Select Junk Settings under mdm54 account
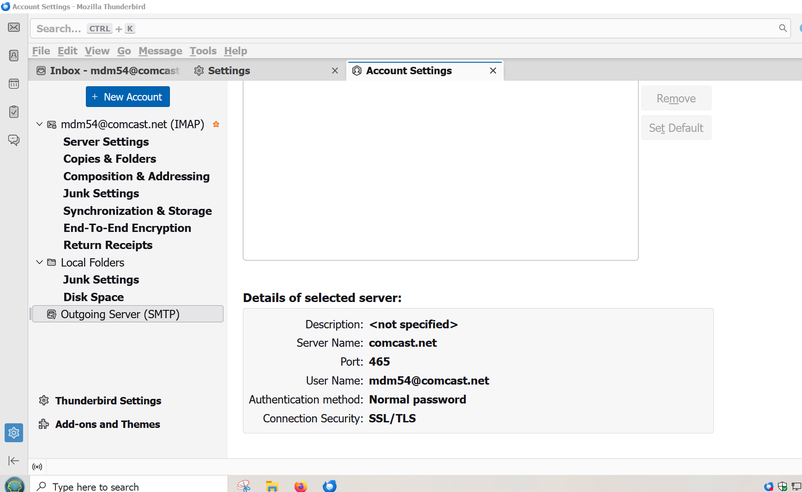 point(101,193)
